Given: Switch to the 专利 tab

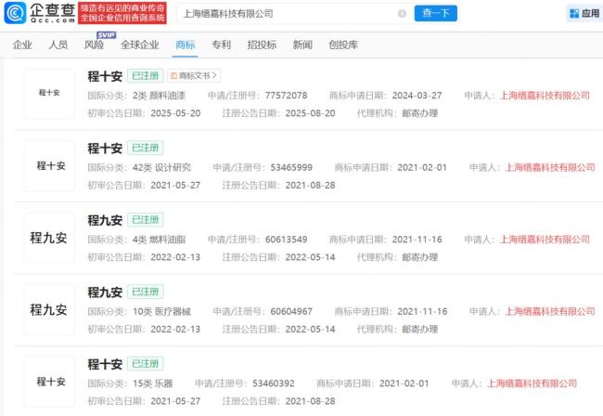Looking at the screenshot, I should click(221, 45).
